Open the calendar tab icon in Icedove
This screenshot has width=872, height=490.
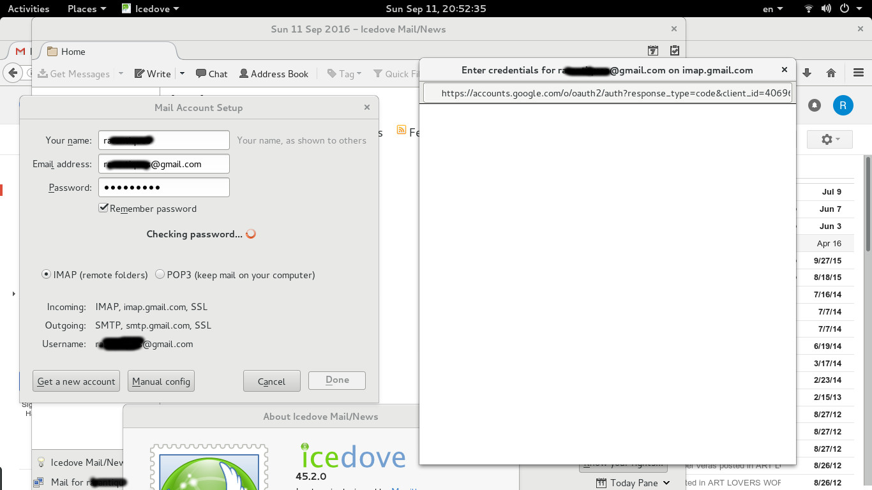(653, 51)
